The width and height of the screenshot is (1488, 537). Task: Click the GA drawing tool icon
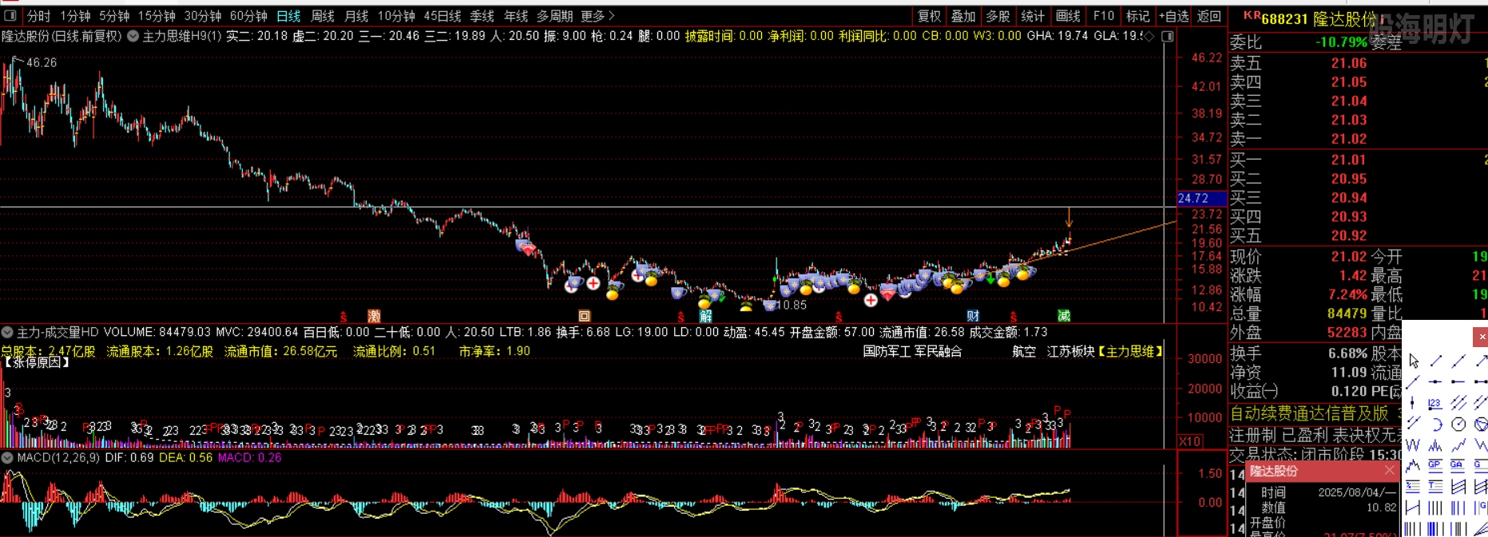pyautogui.click(x=1458, y=465)
